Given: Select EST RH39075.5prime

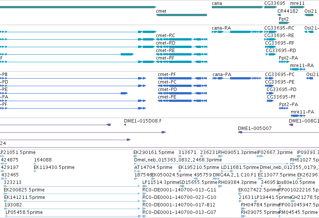Looking at the screenshot, I should pos(243,216).
